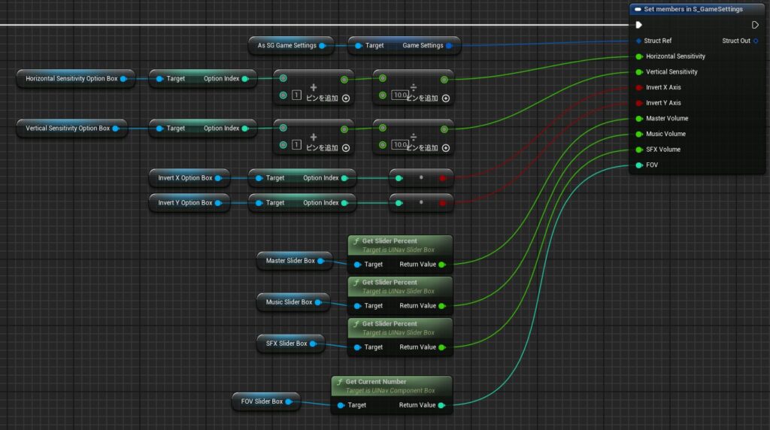Click the Return Value pin of Get Current Number
The image size is (770, 430).
coord(441,405)
